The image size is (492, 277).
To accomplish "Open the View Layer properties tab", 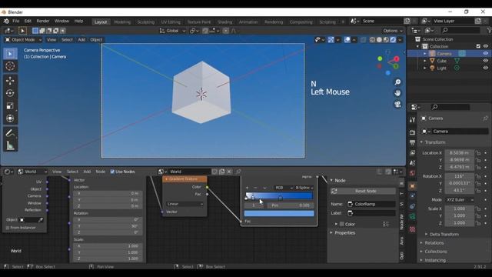I will (412, 153).
